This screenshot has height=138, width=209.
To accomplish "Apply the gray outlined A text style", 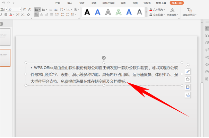I will click(x=108, y=12).
